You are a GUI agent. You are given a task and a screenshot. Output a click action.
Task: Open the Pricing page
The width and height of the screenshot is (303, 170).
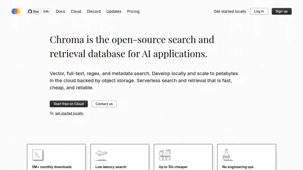coord(133,11)
